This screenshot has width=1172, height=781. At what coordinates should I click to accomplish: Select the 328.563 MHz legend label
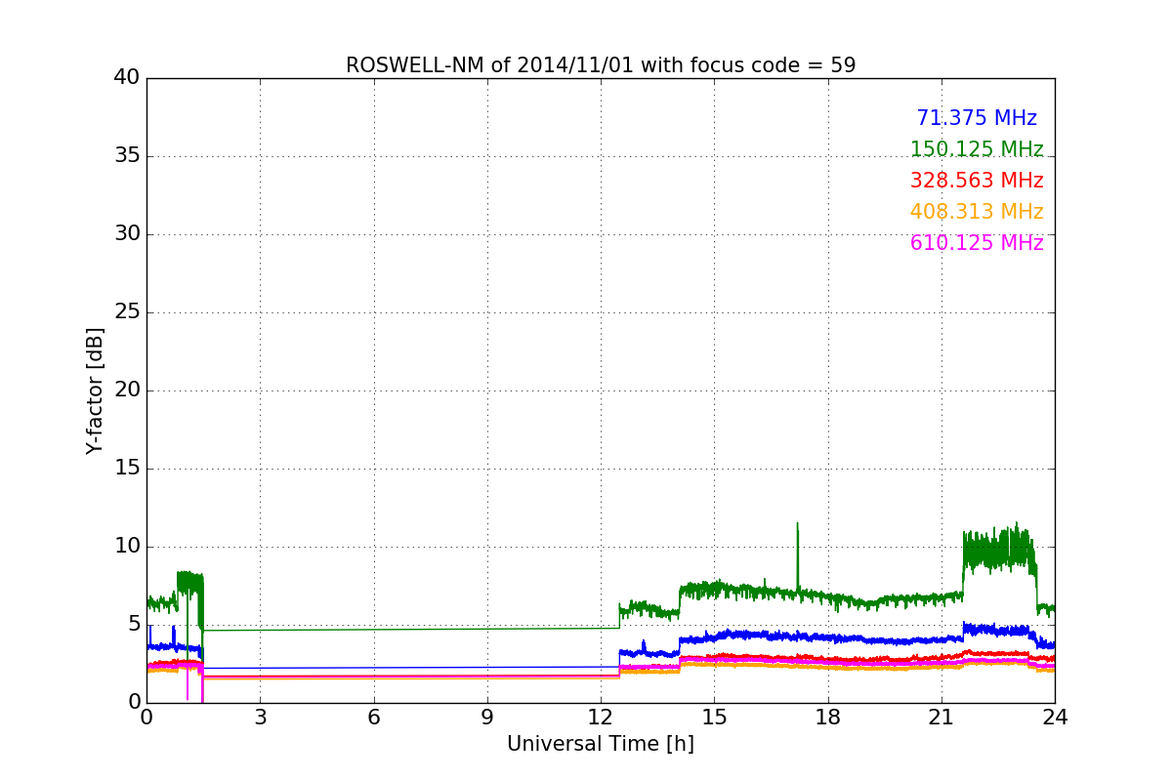977,181
